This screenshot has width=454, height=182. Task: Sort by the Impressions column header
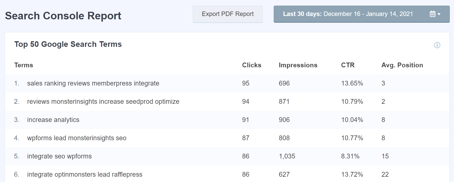[298, 65]
